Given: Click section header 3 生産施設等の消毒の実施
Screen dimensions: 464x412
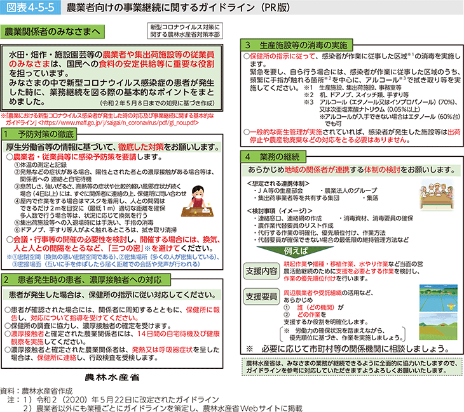Looking at the screenshot, I should click(x=296, y=45).
